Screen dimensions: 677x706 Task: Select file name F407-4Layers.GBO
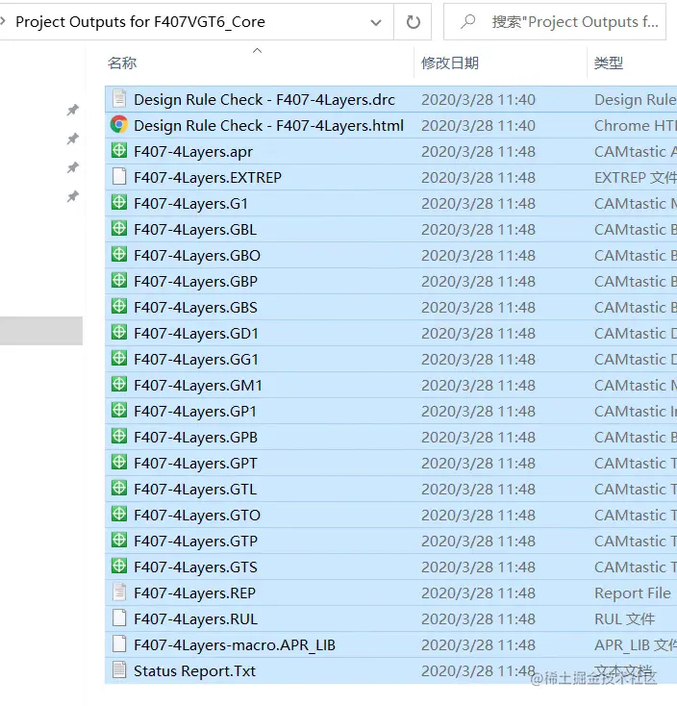tap(197, 255)
